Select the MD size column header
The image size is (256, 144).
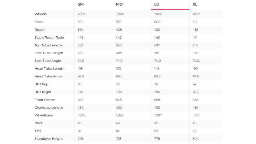(x=119, y=4)
